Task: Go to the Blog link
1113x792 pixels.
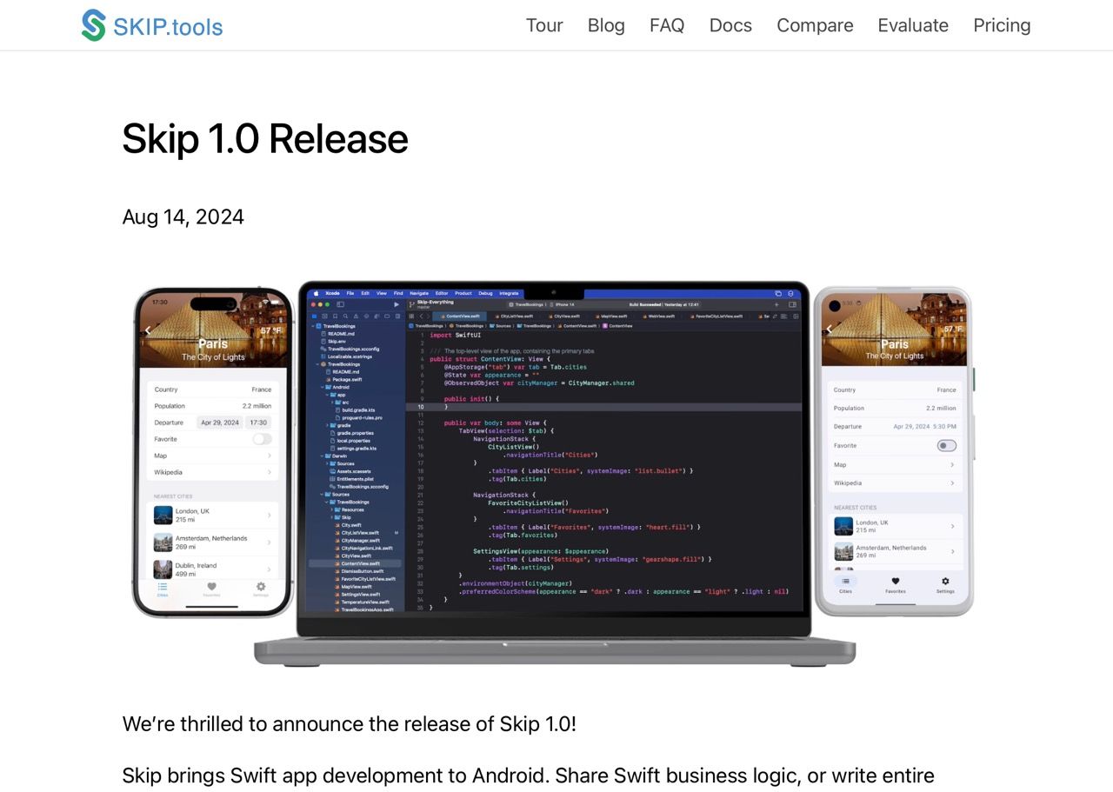Action: [606, 25]
